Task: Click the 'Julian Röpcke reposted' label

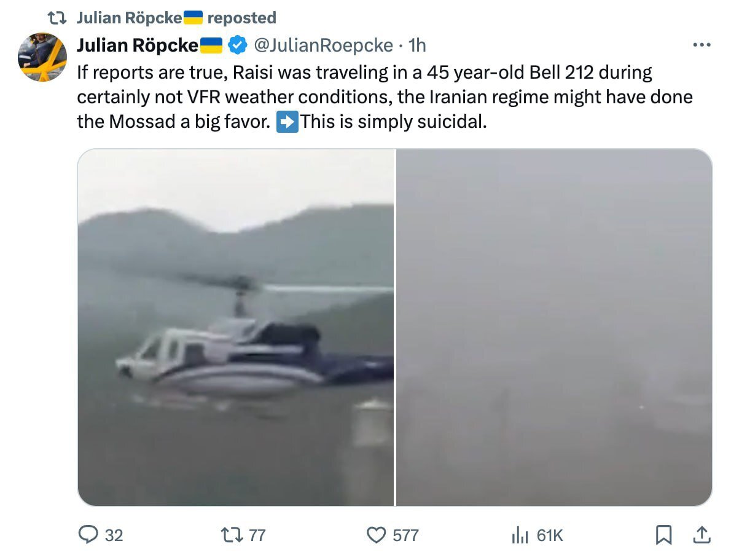Action: click(x=176, y=18)
